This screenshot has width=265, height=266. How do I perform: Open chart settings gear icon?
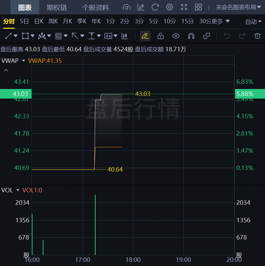169,7
